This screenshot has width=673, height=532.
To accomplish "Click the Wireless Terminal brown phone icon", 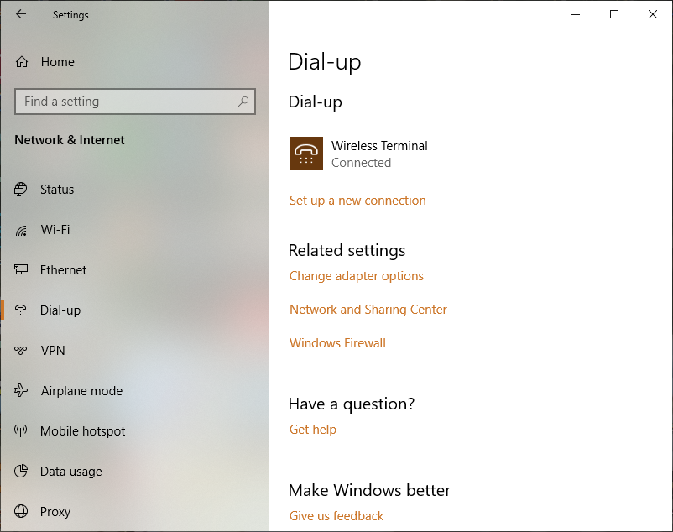I will pos(306,154).
